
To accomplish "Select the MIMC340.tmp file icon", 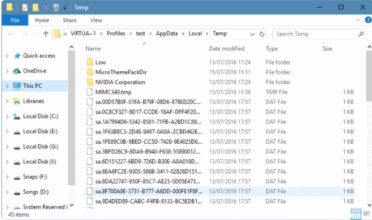I will pos(90,92).
